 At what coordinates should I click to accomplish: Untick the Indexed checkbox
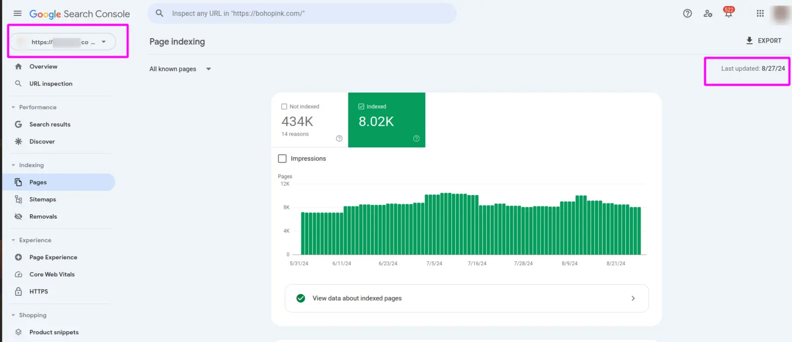pyautogui.click(x=361, y=106)
